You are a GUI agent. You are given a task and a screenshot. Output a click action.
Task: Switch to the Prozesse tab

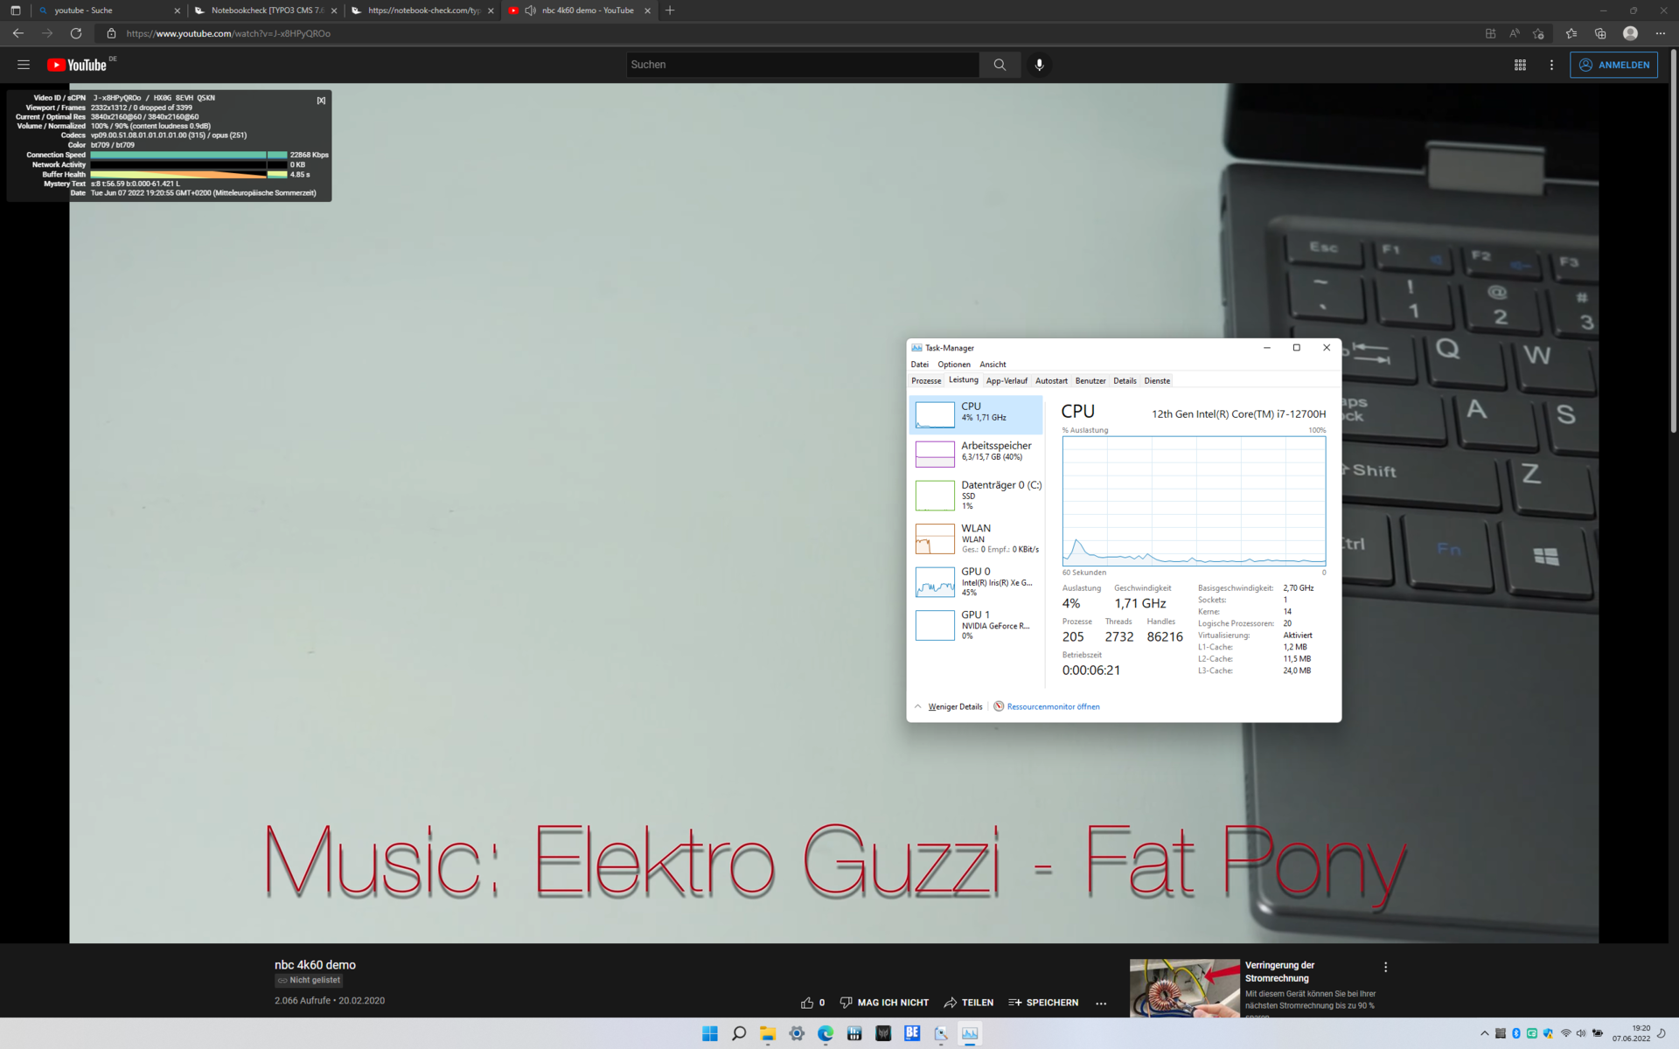click(926, 381)
